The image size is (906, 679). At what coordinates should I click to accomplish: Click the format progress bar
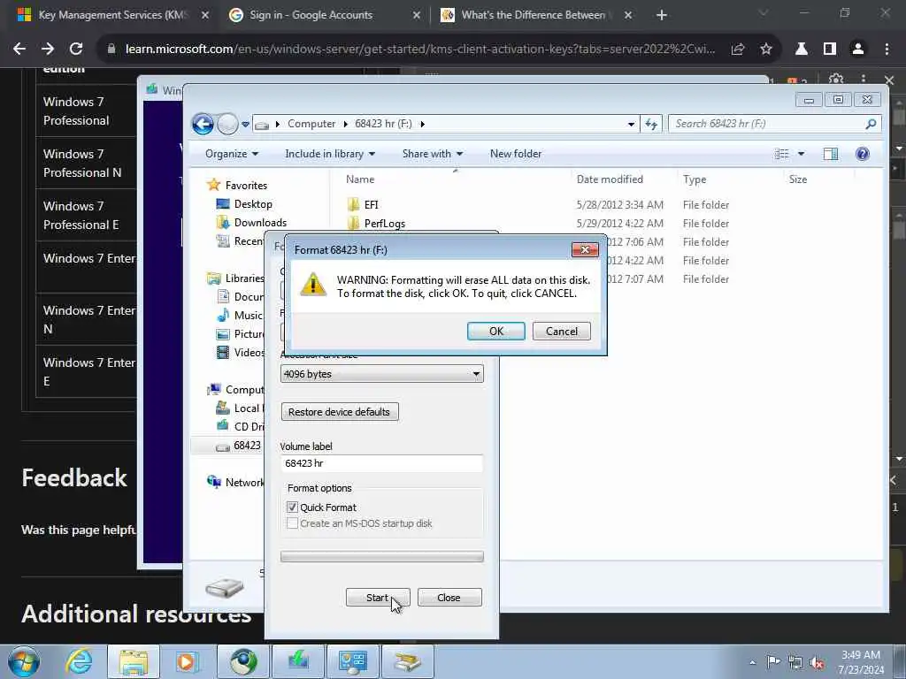[382, 556]
